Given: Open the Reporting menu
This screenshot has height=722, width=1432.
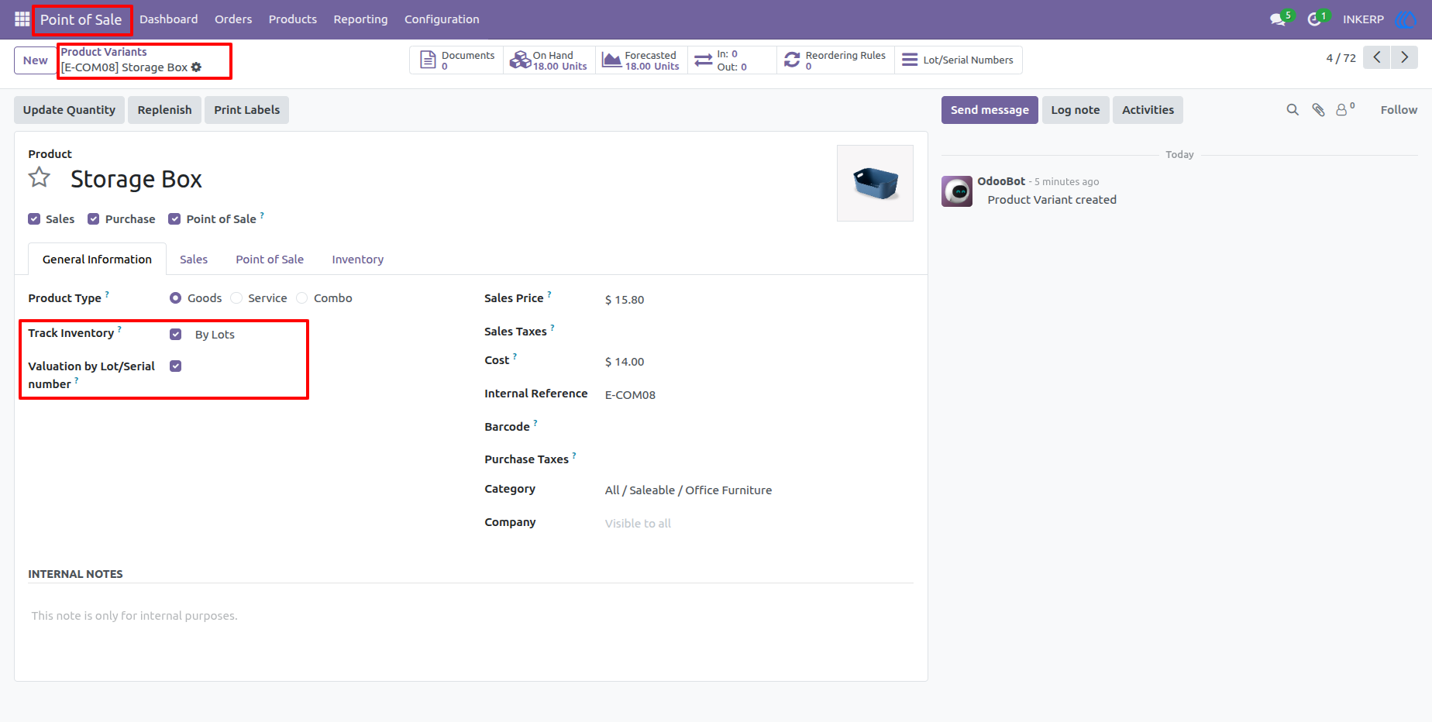Looking at the screenshot, I should (360, 19).
